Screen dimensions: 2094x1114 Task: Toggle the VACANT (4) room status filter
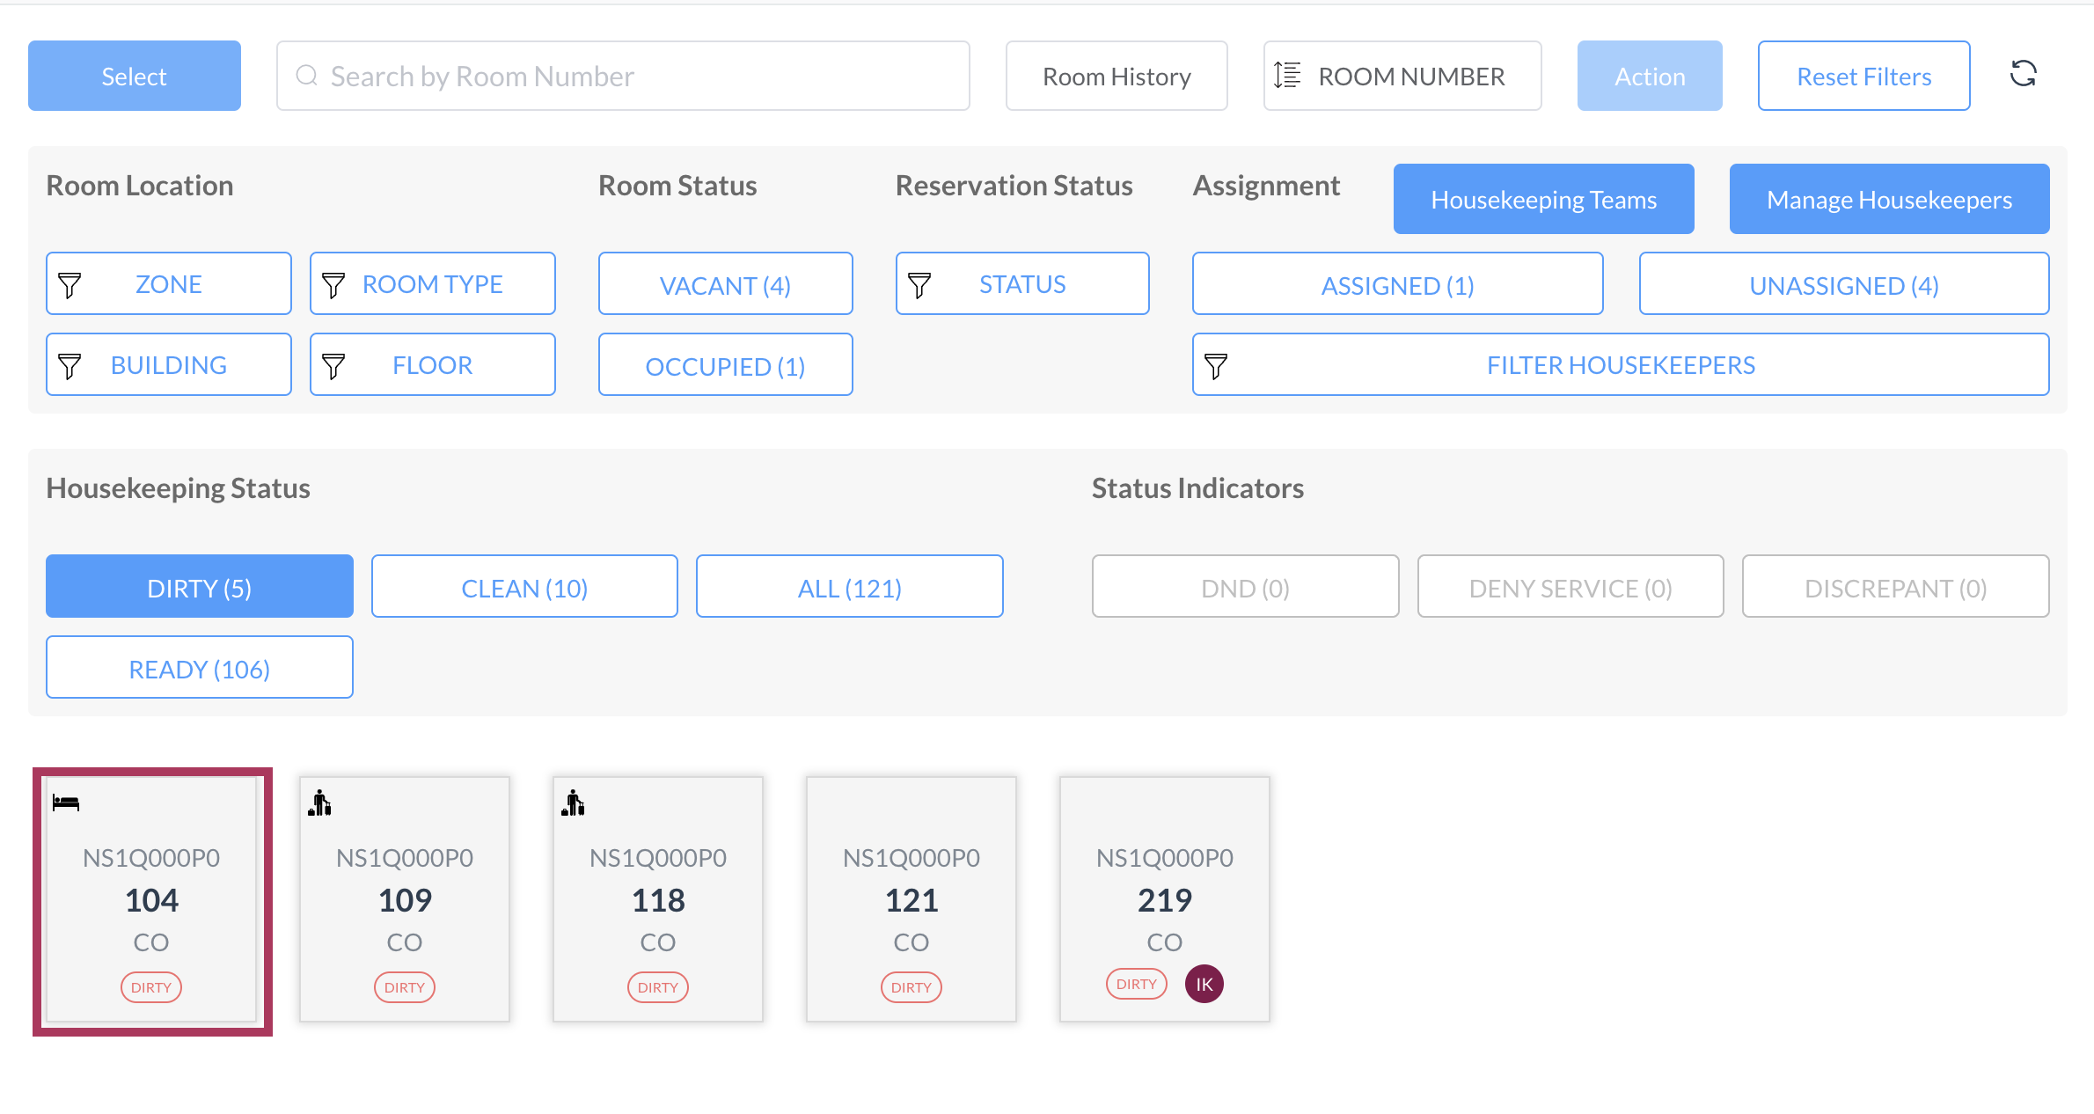(x=725, y=284)
